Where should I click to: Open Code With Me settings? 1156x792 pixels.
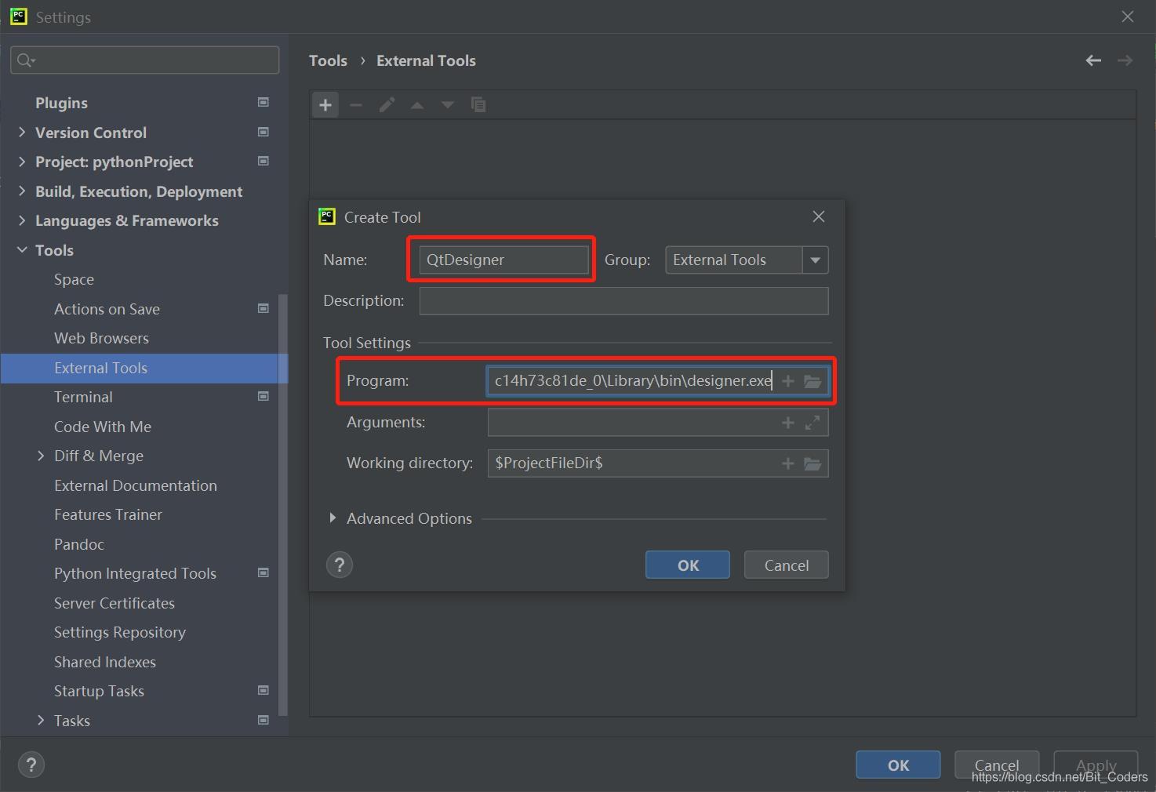(103, 427)
